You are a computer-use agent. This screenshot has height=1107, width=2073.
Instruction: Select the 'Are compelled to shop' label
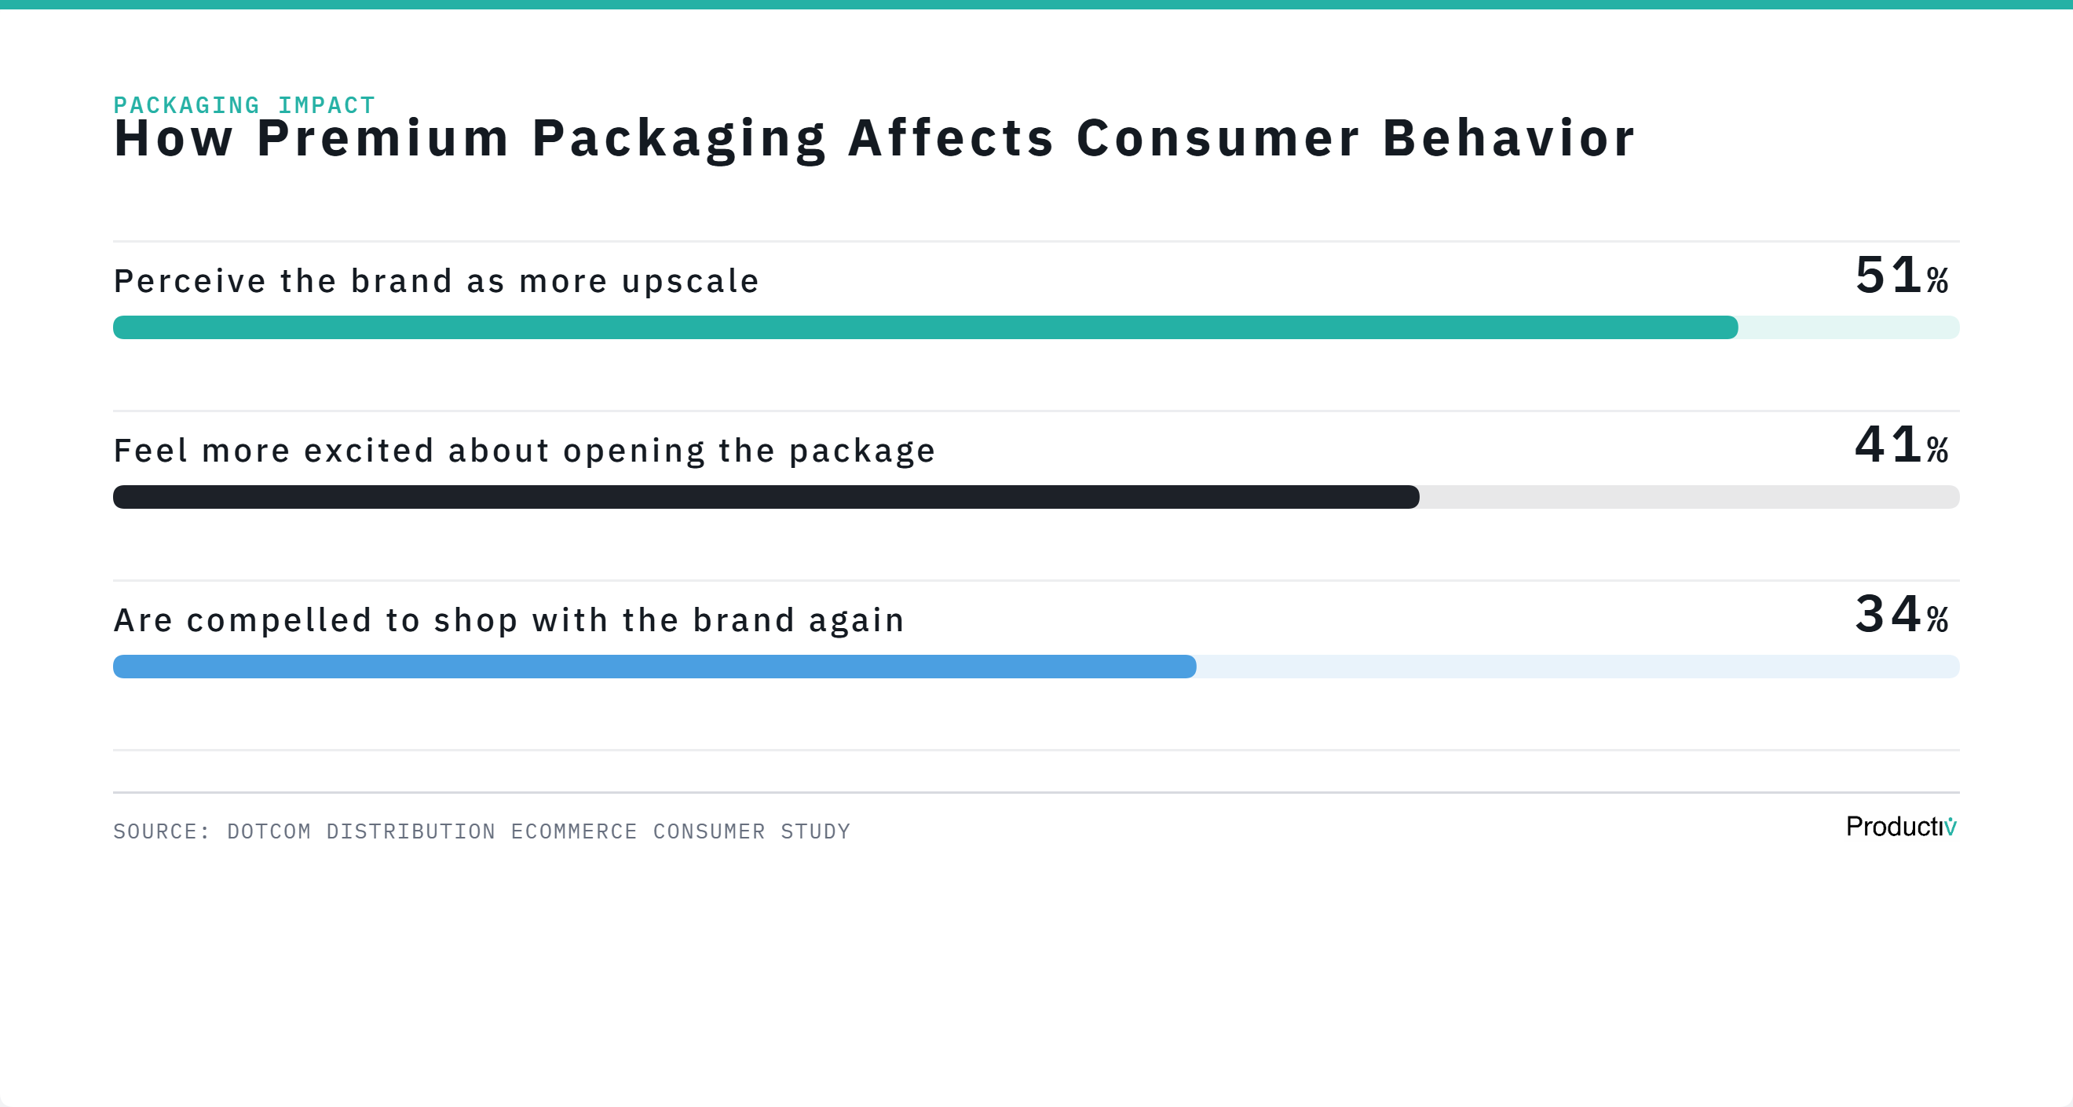click(x=510, y=620)
